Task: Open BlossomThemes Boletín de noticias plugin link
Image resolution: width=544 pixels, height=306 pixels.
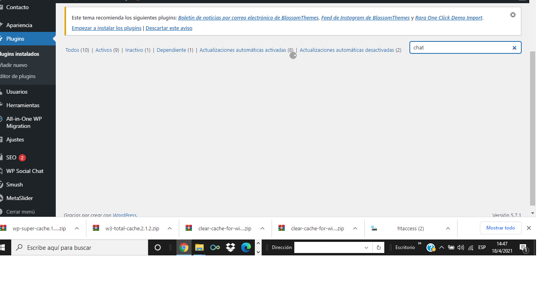Action: [249, 18]
